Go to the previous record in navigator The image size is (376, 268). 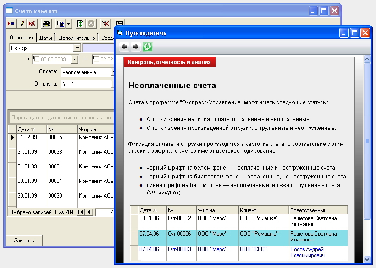[89, 212]
